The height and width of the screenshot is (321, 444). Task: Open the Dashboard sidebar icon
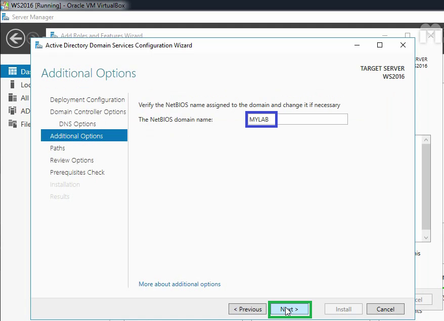[13, 71]
